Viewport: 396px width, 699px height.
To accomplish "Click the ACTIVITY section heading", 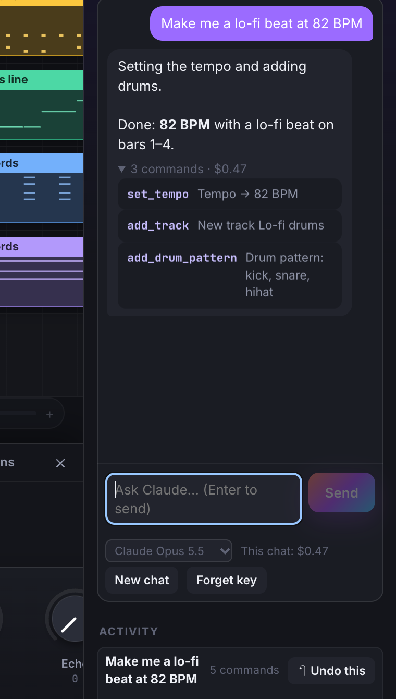I will point(128,631).
